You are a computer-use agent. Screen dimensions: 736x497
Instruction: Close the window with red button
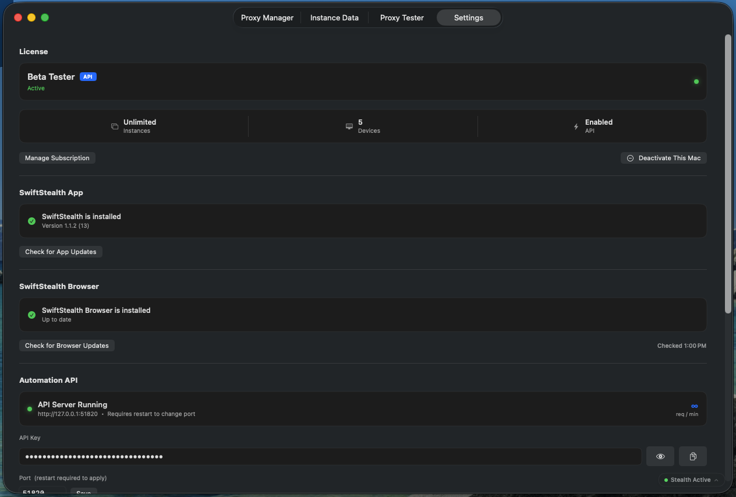coord(18,17)
